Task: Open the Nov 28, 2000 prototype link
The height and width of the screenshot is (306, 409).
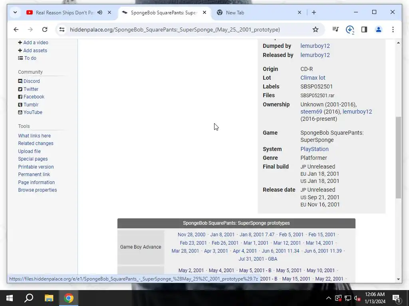Action: click(191, 235)
